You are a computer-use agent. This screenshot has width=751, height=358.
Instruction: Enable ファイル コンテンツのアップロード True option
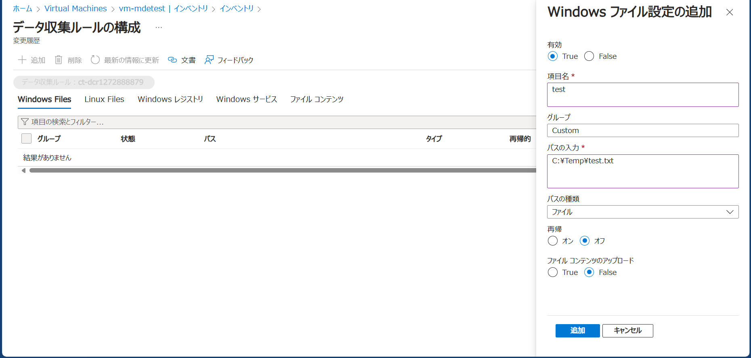click(x=553, y=273)
